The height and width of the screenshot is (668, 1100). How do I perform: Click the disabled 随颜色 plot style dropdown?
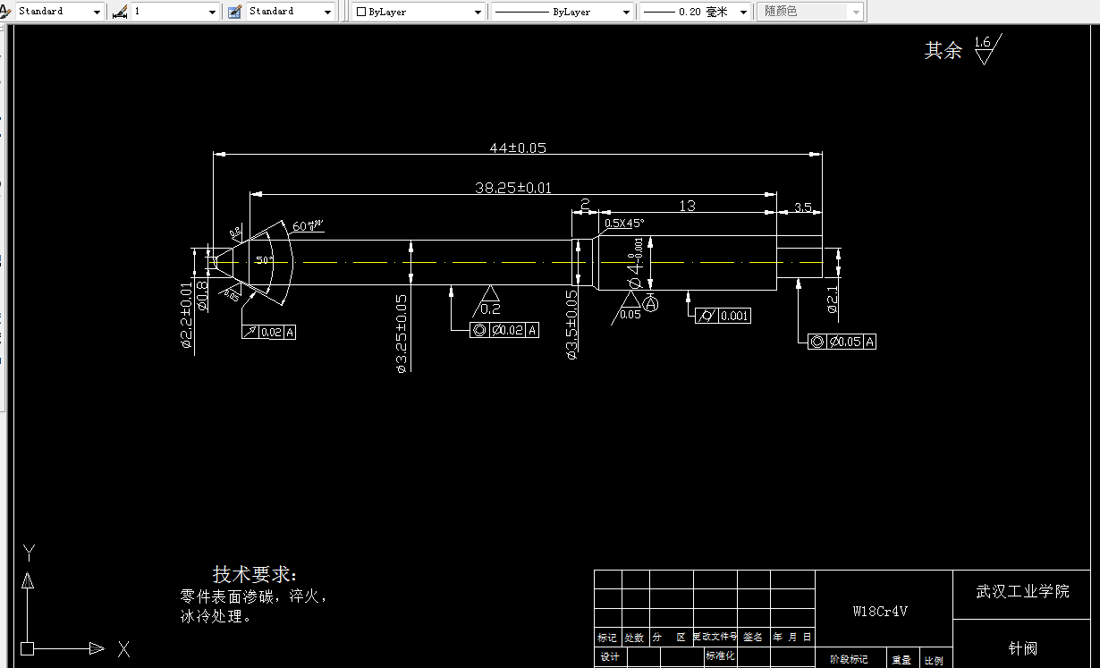[811, 12]
